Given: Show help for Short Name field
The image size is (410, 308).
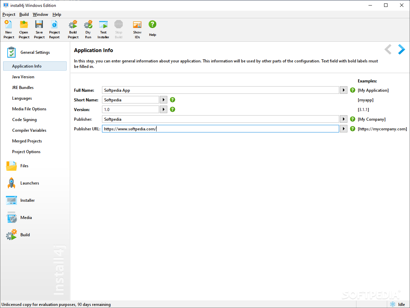Looking at the screenshot, I should coord(173,100).
